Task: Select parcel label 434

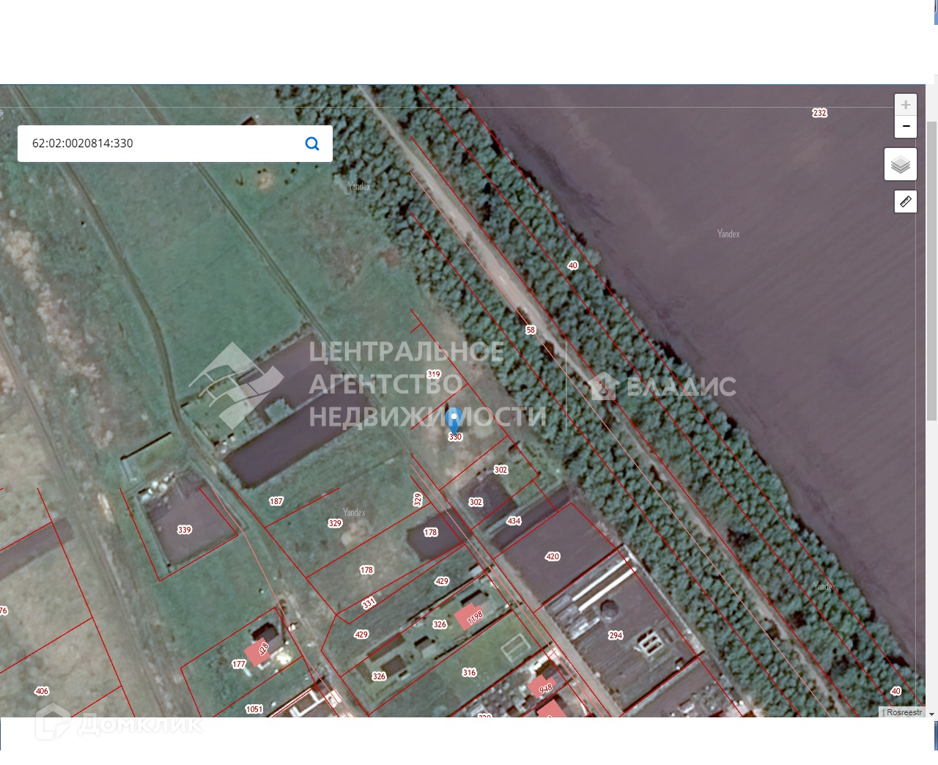Action: [514, 521]
